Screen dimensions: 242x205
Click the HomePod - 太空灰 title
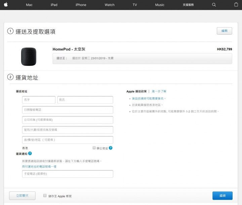[x=69, y=49]
